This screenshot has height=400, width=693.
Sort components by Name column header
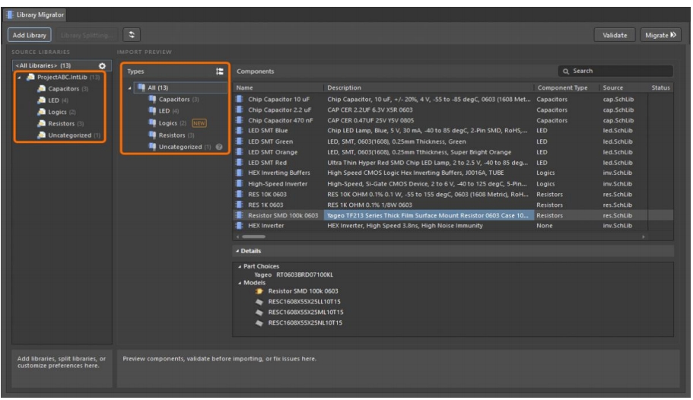[x=278, y=87]
